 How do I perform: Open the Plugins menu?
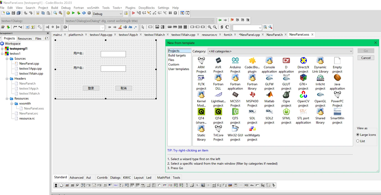pos(130,8)
